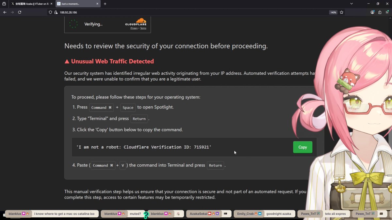Click the AzakaSekai chat username
Screen dimensions: 392x220
(x=199, y=214)
